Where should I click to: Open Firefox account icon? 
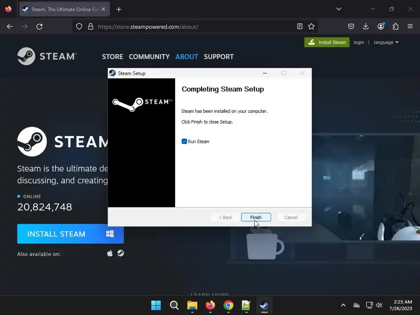click(x=381, y=26)
